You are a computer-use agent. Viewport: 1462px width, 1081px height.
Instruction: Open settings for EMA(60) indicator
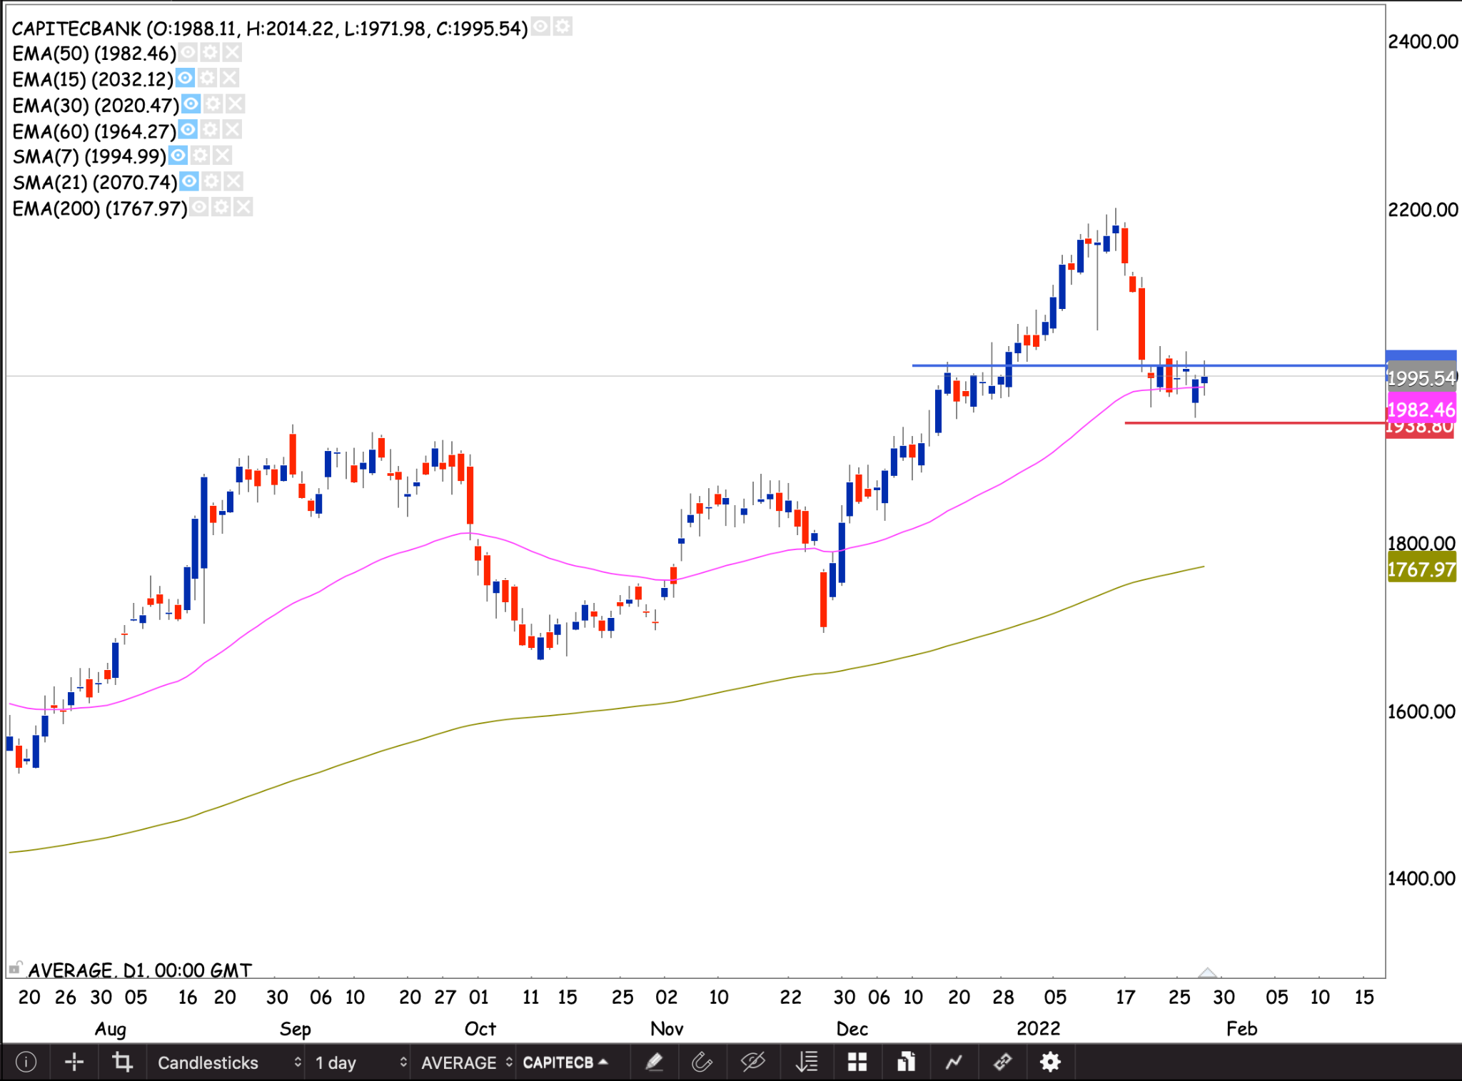[x=209, y=130]
